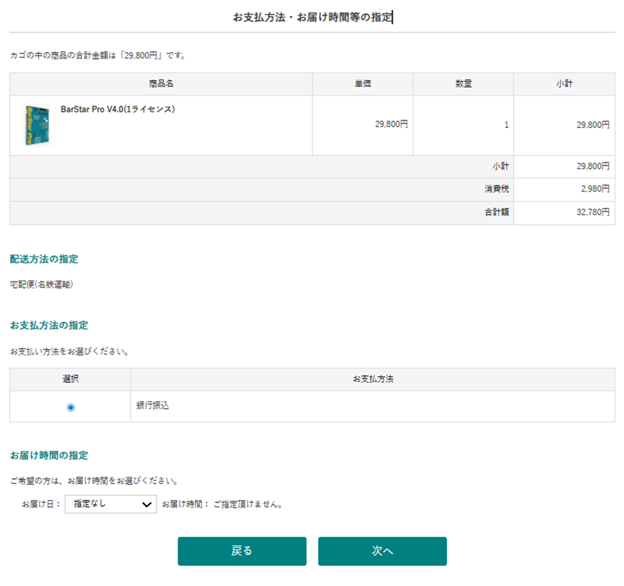
Task: Click the 配送方法の指定 section heading
Action: (44, 259)
